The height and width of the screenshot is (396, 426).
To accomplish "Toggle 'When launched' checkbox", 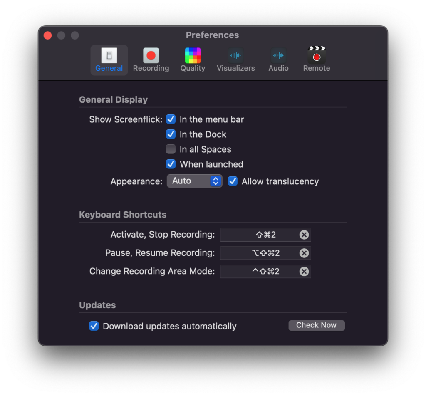I will coord(171,164).
